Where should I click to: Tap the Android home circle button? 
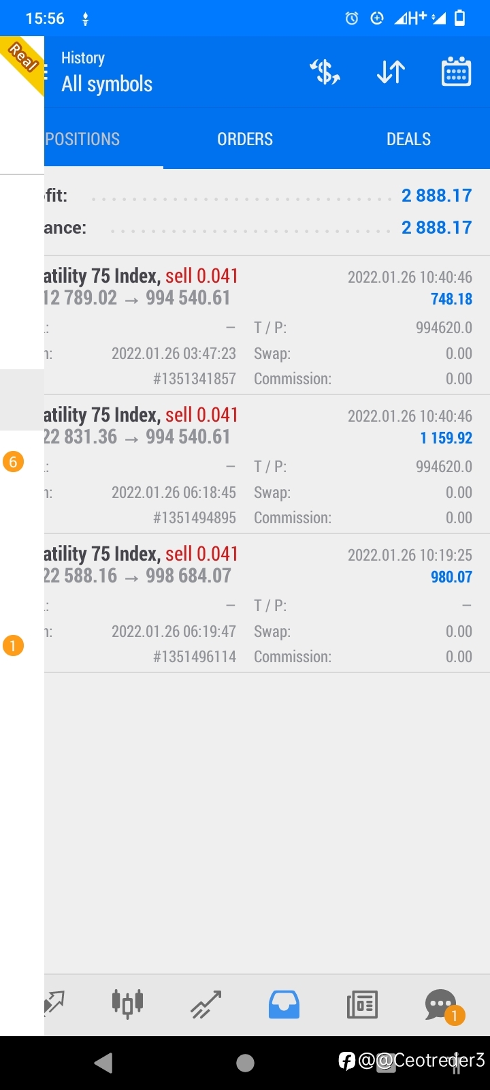point(245,1063)
